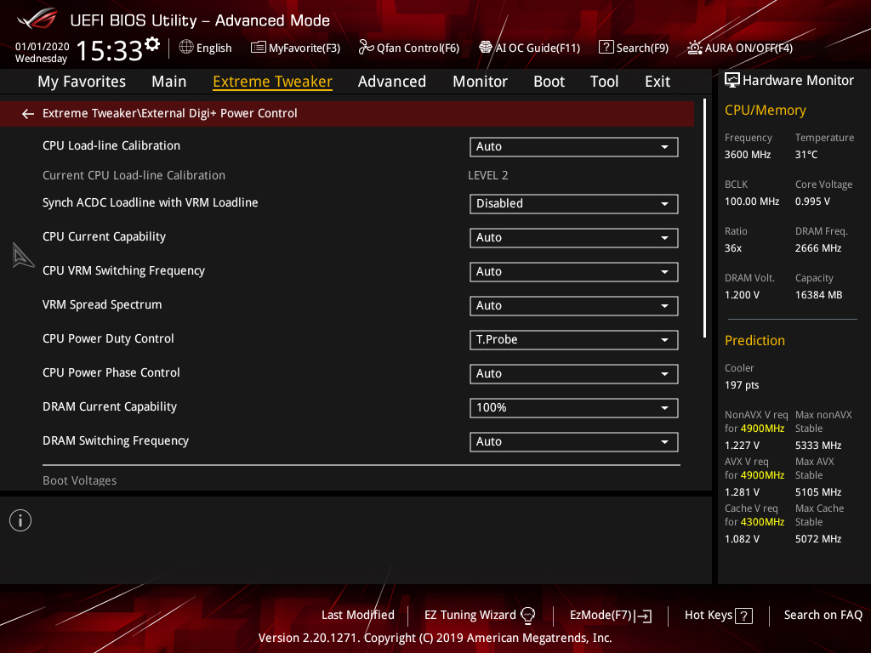Click the MyFavorite list icon
Screen dimensions: 871x653
[259, 48]
